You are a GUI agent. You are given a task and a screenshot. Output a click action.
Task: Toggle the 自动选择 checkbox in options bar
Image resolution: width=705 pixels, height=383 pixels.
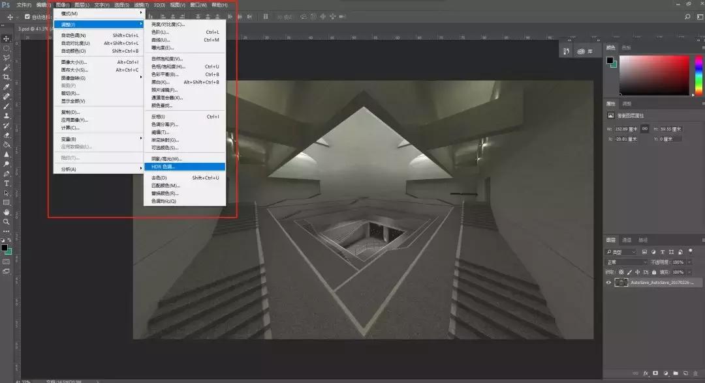pyautogui.click(x=27, y=17)
